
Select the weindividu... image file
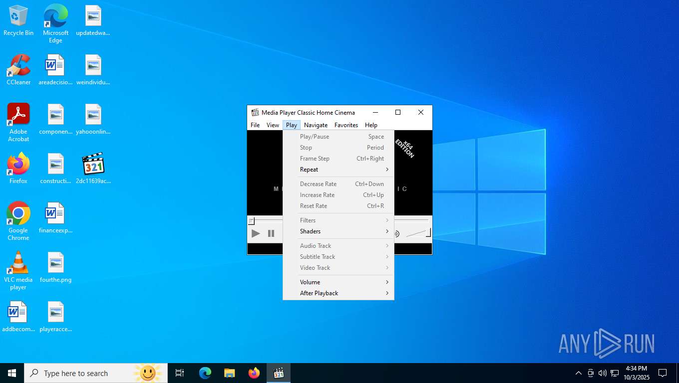93,70
